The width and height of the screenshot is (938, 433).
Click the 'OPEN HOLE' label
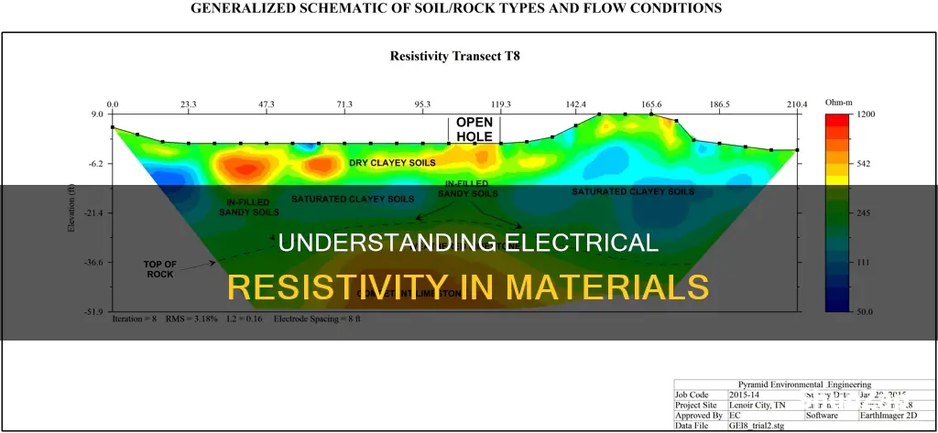tap(474, 130)
